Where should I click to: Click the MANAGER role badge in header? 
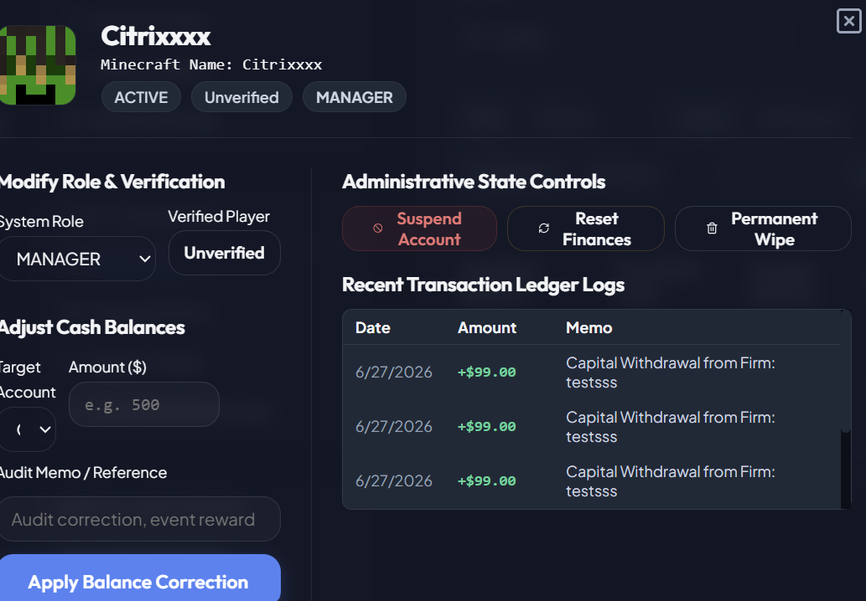click(355, 97)
